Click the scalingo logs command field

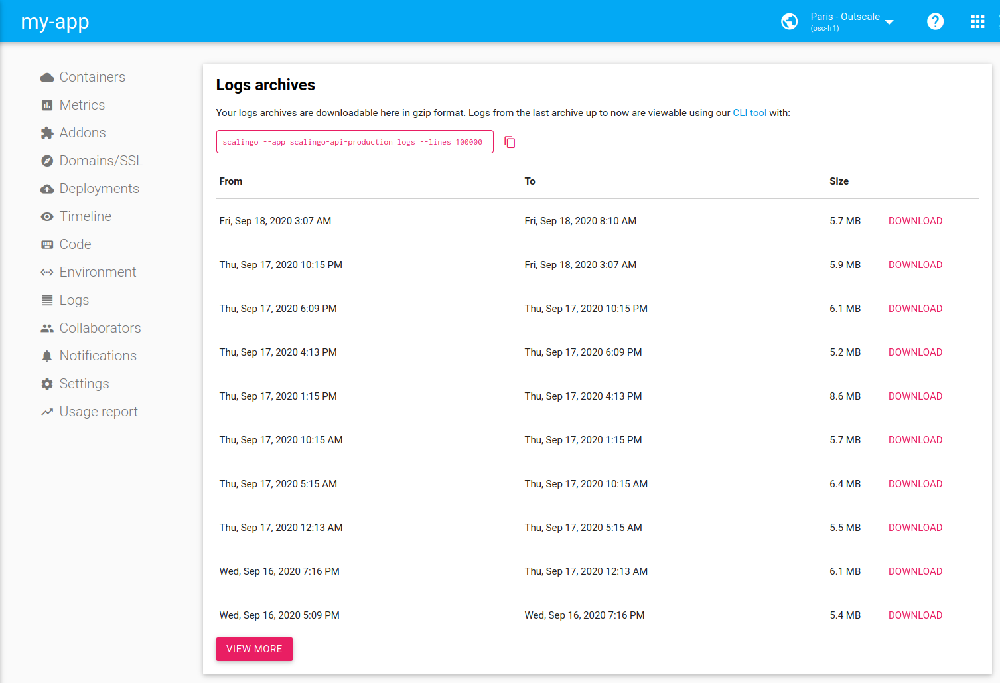coord(354,142)
